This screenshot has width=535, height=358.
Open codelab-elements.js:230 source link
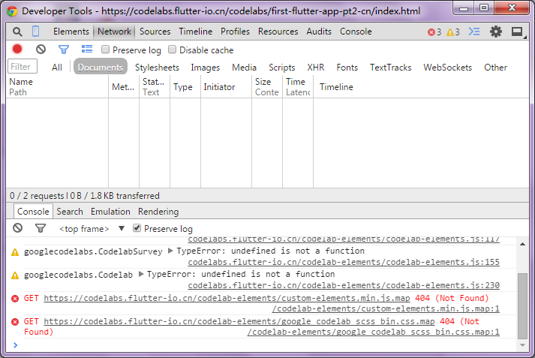[344, 285]
